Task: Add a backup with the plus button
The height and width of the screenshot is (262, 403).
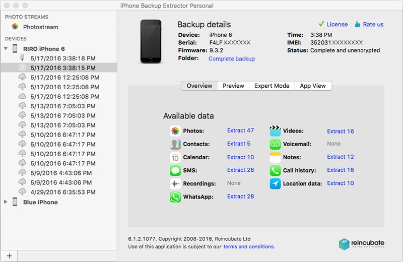Action: coord(9,256)
